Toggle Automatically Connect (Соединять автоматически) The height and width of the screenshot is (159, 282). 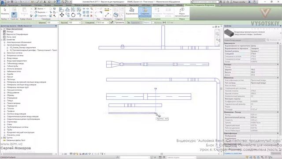(145, 12)
